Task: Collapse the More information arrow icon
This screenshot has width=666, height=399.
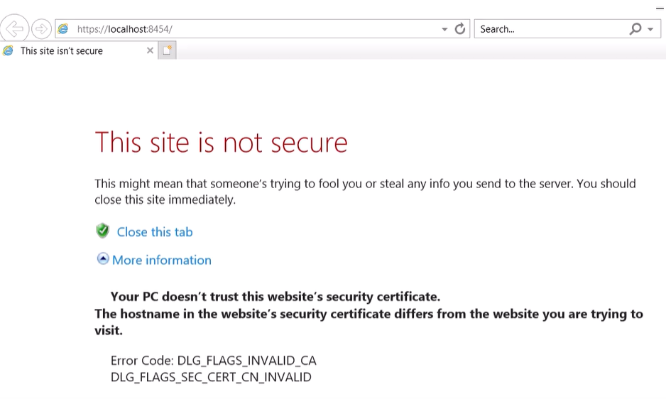Action: pyautogui.click(x=103, y=259)
